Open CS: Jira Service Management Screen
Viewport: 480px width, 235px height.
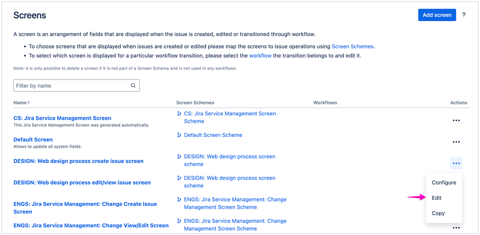[x=62, y=118]
